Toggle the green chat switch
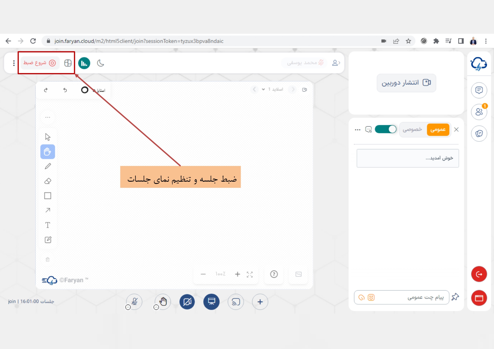This screenshot has height=349, width=494. (386, 129)
